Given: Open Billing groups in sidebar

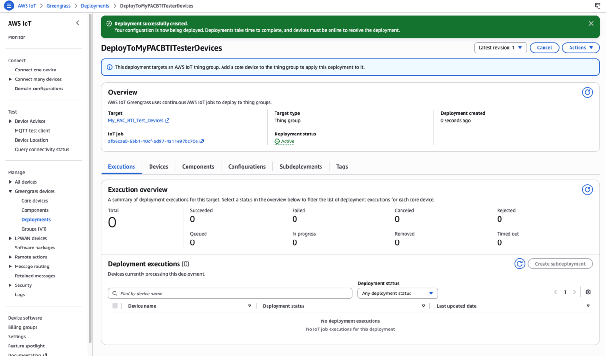Looking at the screenshot, I should [x=23, y=327].
